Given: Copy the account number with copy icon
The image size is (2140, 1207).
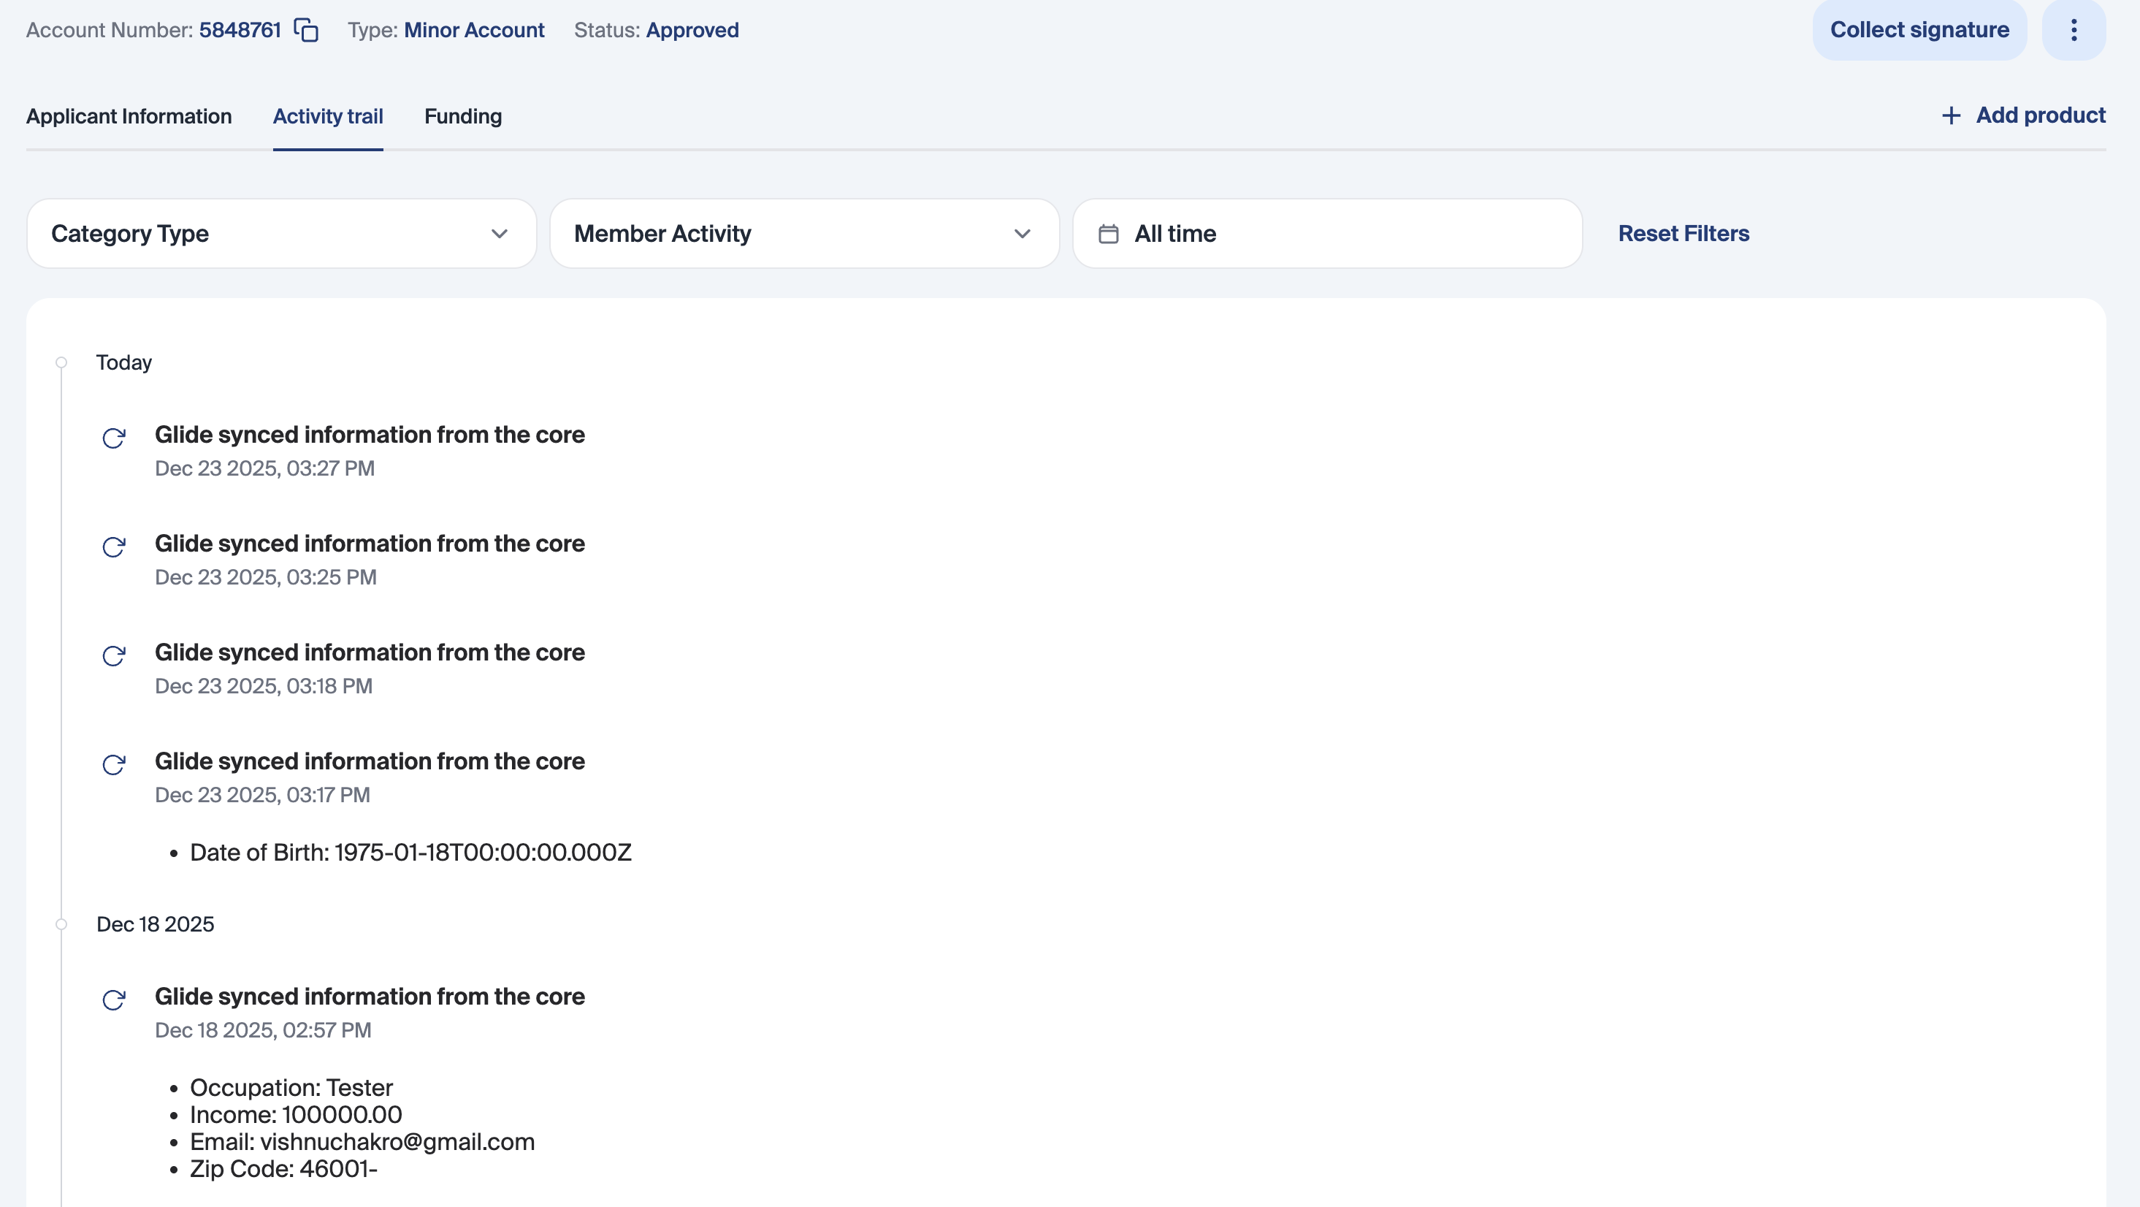Looking at the screenshot, I should (307, 30).
